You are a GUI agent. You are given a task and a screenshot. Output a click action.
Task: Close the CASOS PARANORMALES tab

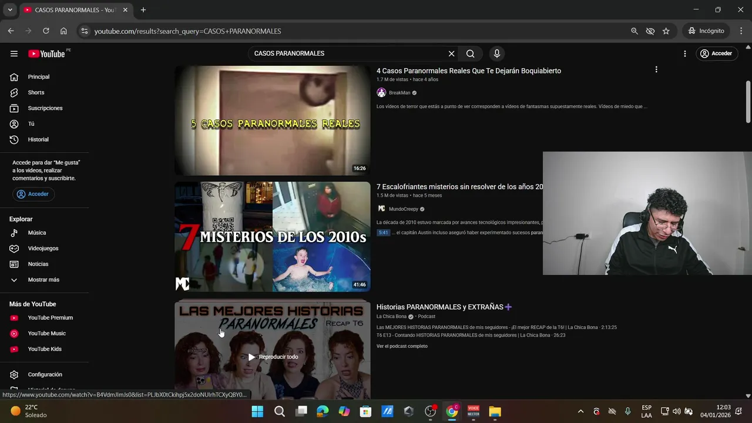[x=125, y=10]
